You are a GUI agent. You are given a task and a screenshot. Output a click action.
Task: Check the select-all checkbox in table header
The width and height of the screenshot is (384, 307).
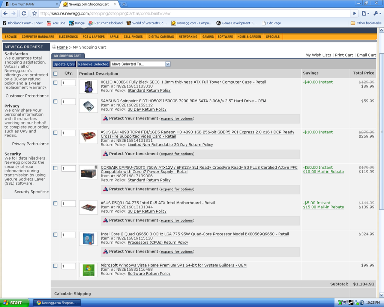(55, 73)
